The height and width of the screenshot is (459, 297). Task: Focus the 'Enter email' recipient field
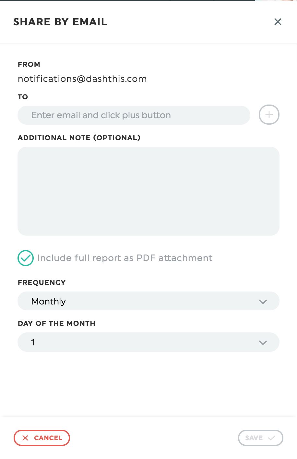point(134,115)
